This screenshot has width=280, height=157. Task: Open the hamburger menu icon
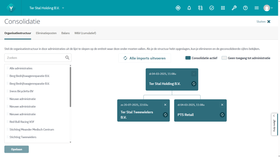257,8
